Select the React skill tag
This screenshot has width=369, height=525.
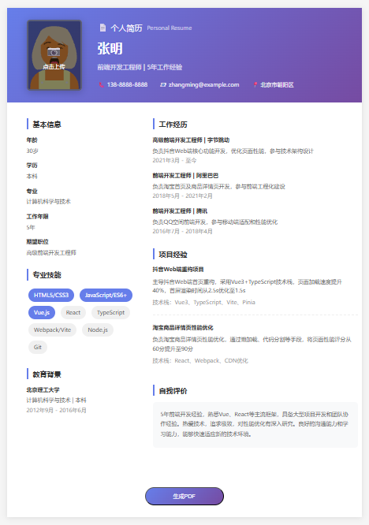[73, 312]
